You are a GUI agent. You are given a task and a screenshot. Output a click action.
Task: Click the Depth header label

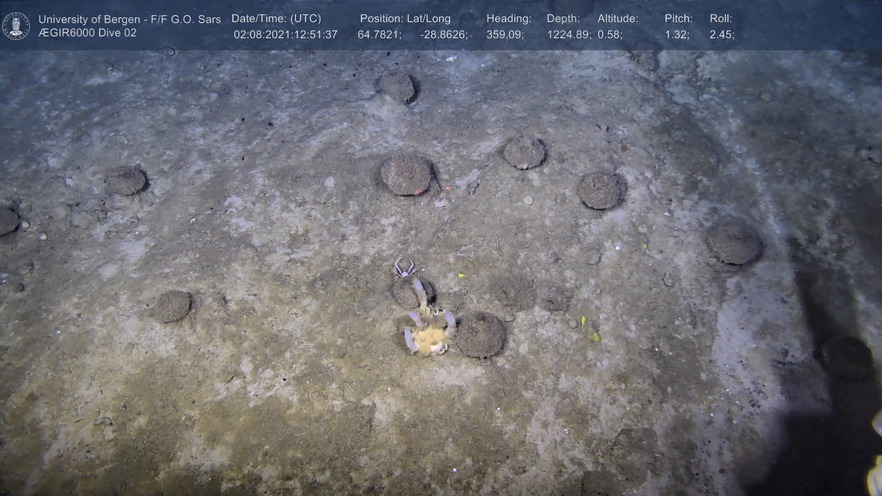point(563,19)
